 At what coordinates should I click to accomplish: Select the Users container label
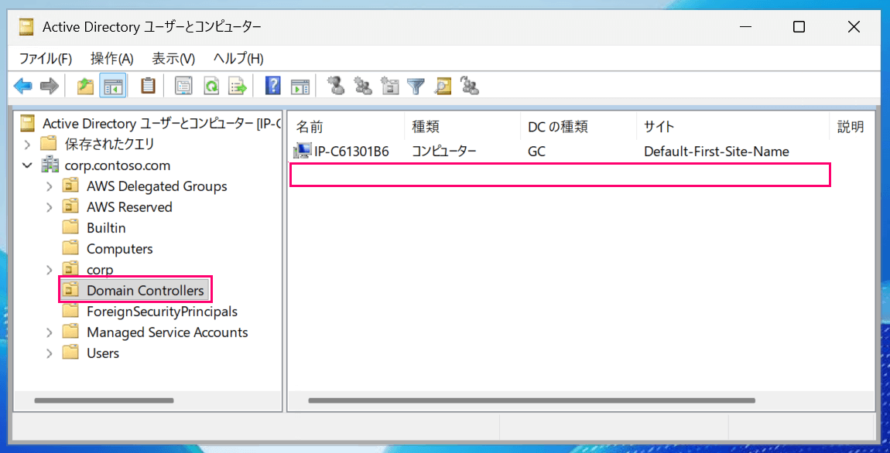point(103,353)
